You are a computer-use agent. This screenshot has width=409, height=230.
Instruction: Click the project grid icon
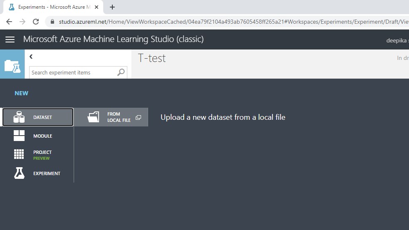[19, 154]
